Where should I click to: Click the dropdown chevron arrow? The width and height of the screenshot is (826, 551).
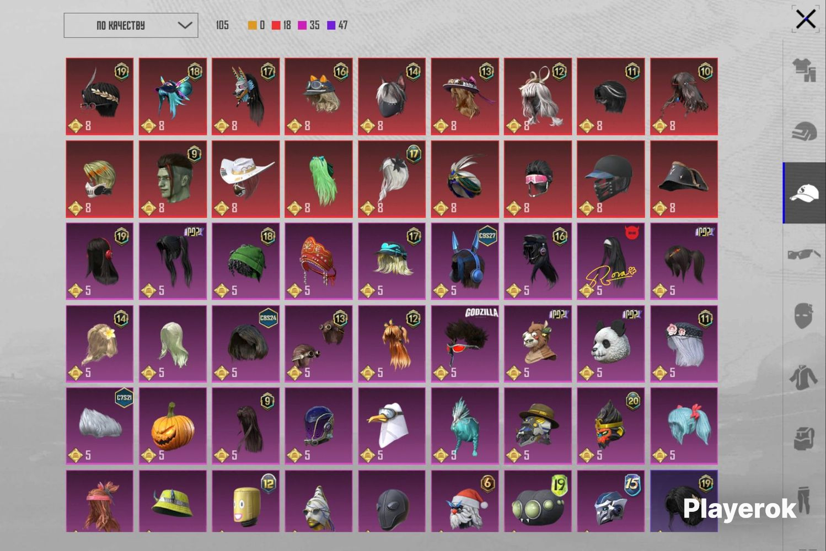[x=185, y=25]
